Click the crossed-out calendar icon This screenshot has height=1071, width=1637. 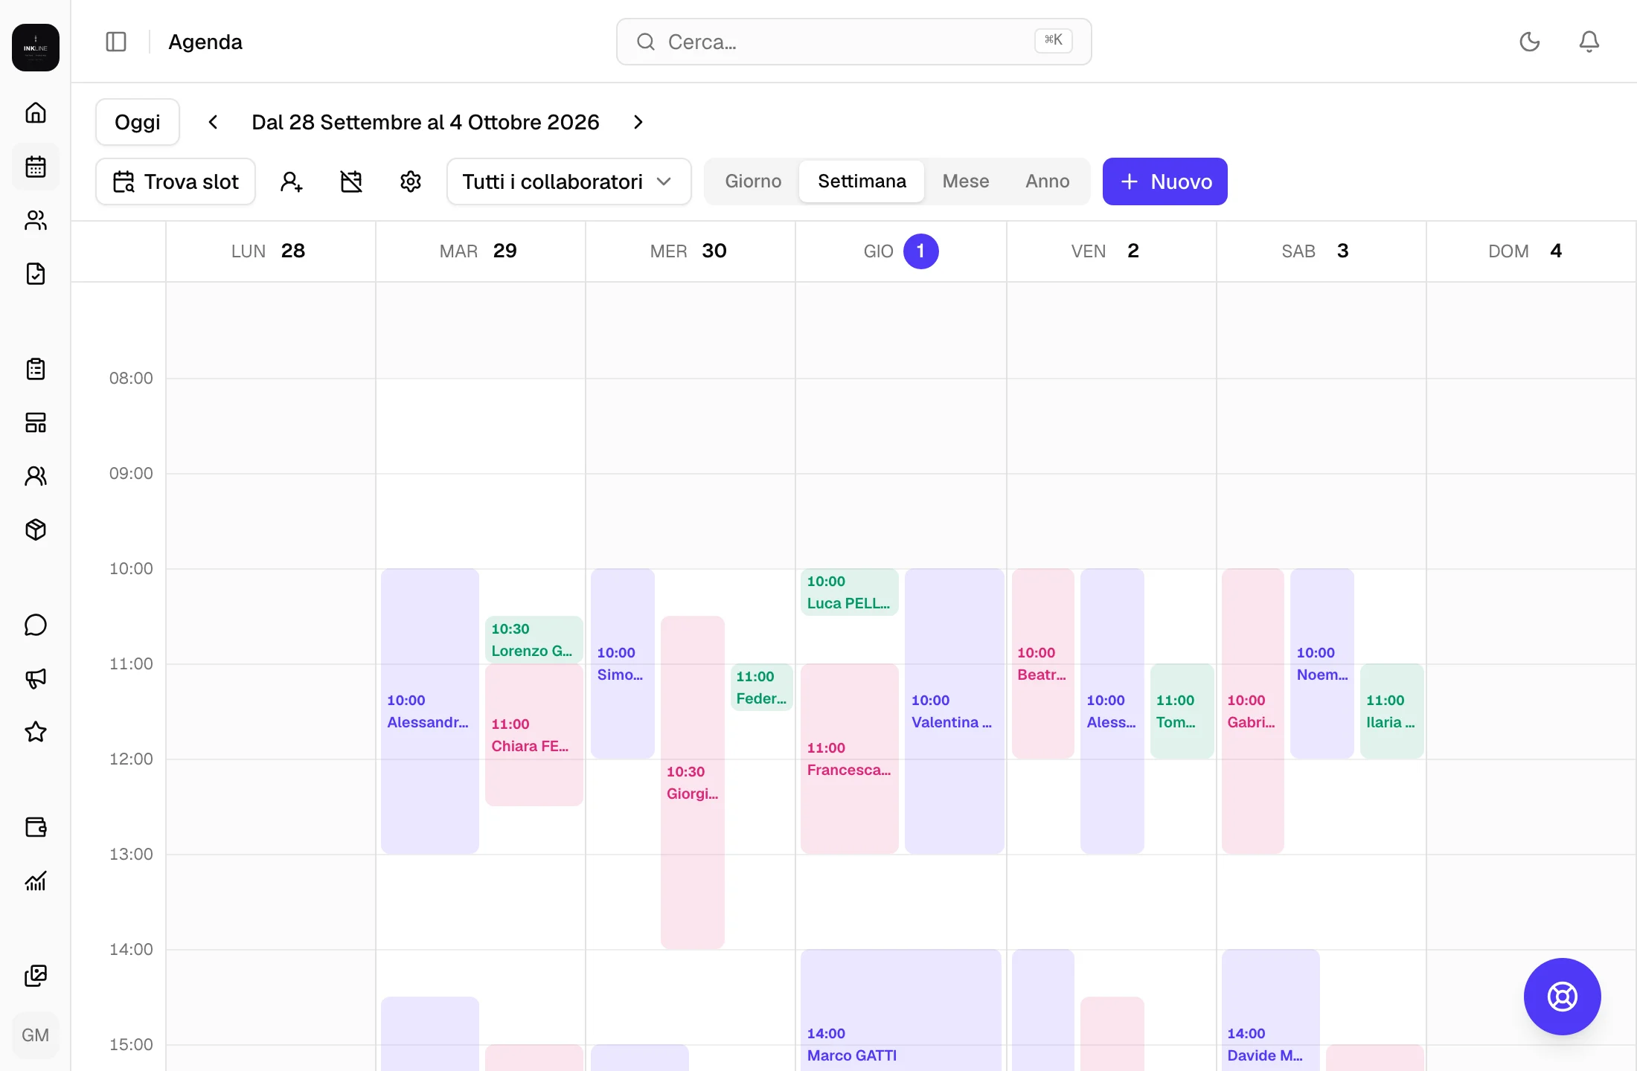[351, 181]
